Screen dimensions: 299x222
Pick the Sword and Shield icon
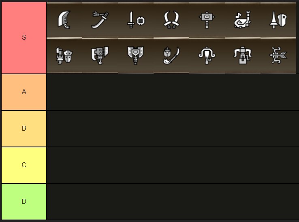pyautogui.click(x=136, y=20)
